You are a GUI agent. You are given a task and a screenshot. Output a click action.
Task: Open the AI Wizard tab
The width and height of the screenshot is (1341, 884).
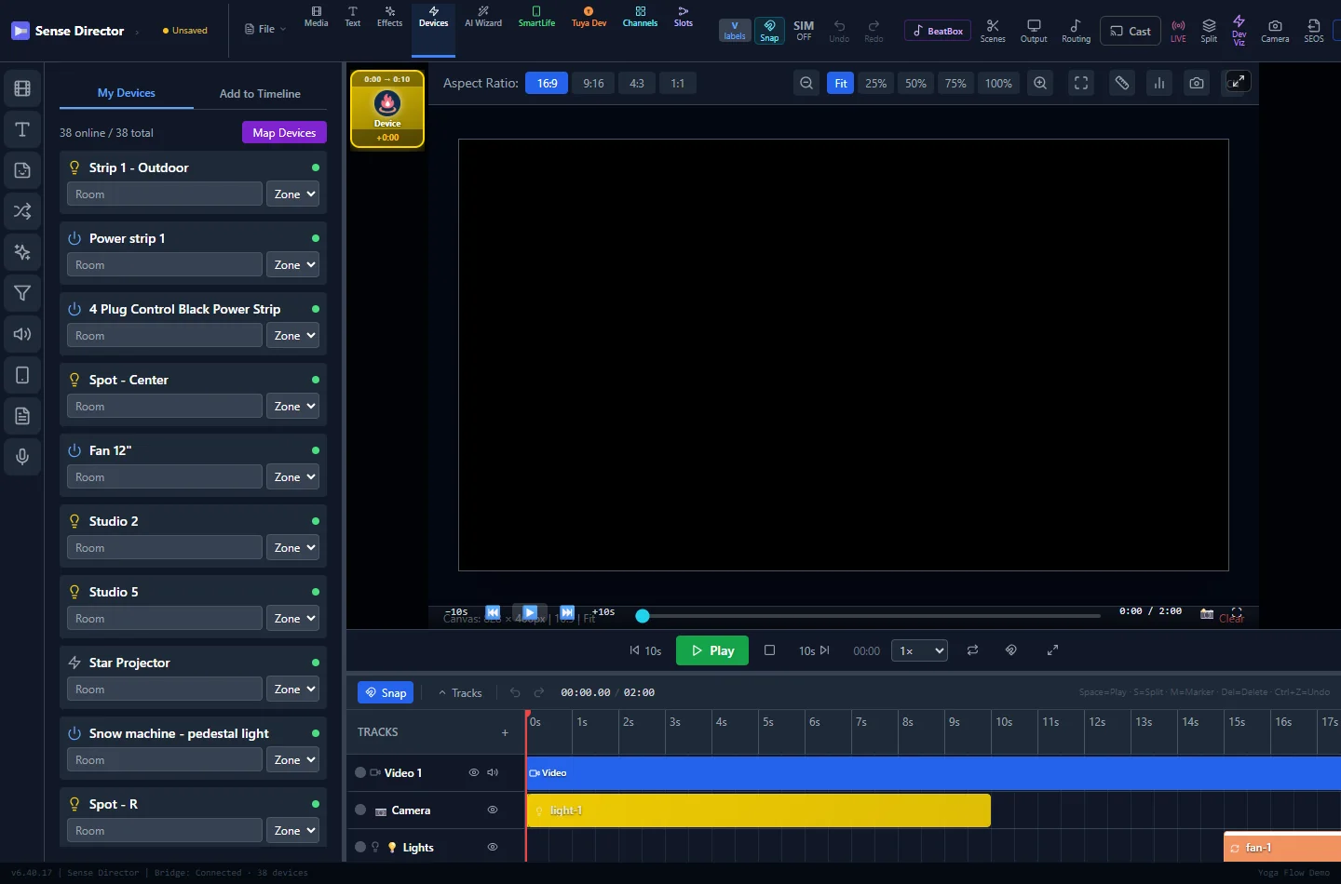pyautogui.click(x=483, y=17)
